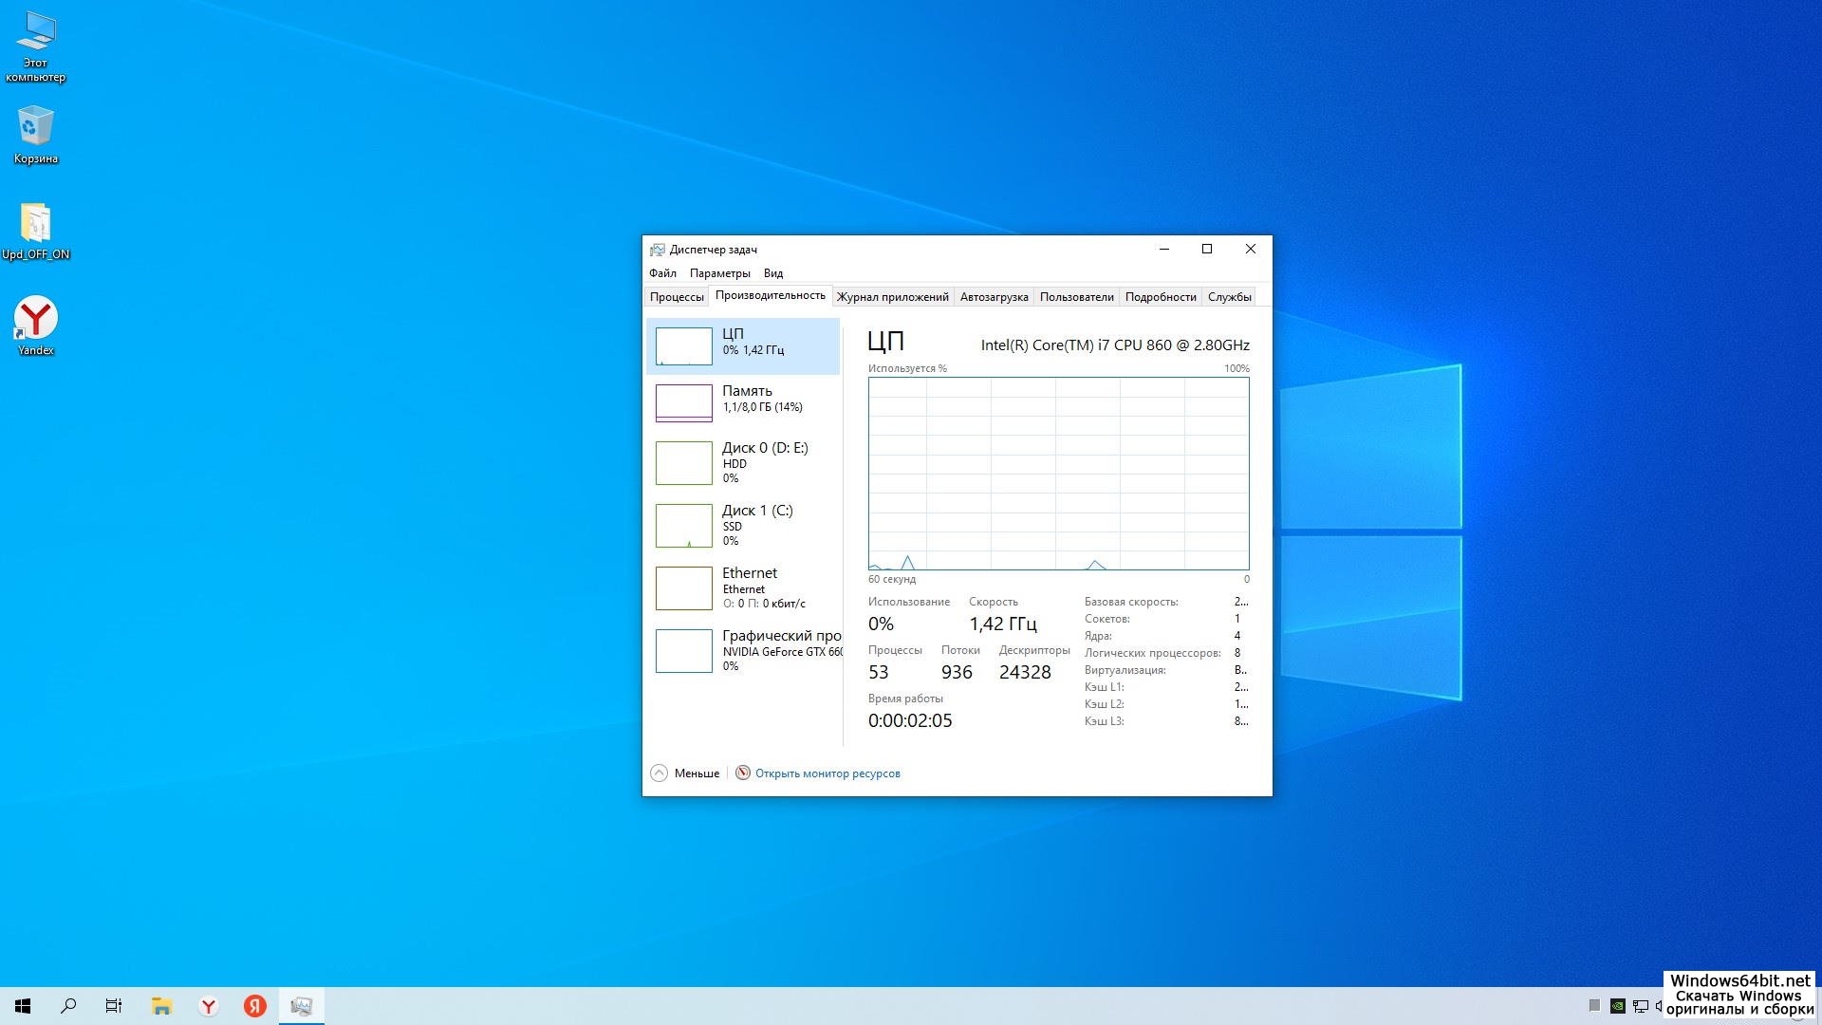Collapse details with Меньше chevron button
This screenshot has width=1822, height=1025.
660,773
